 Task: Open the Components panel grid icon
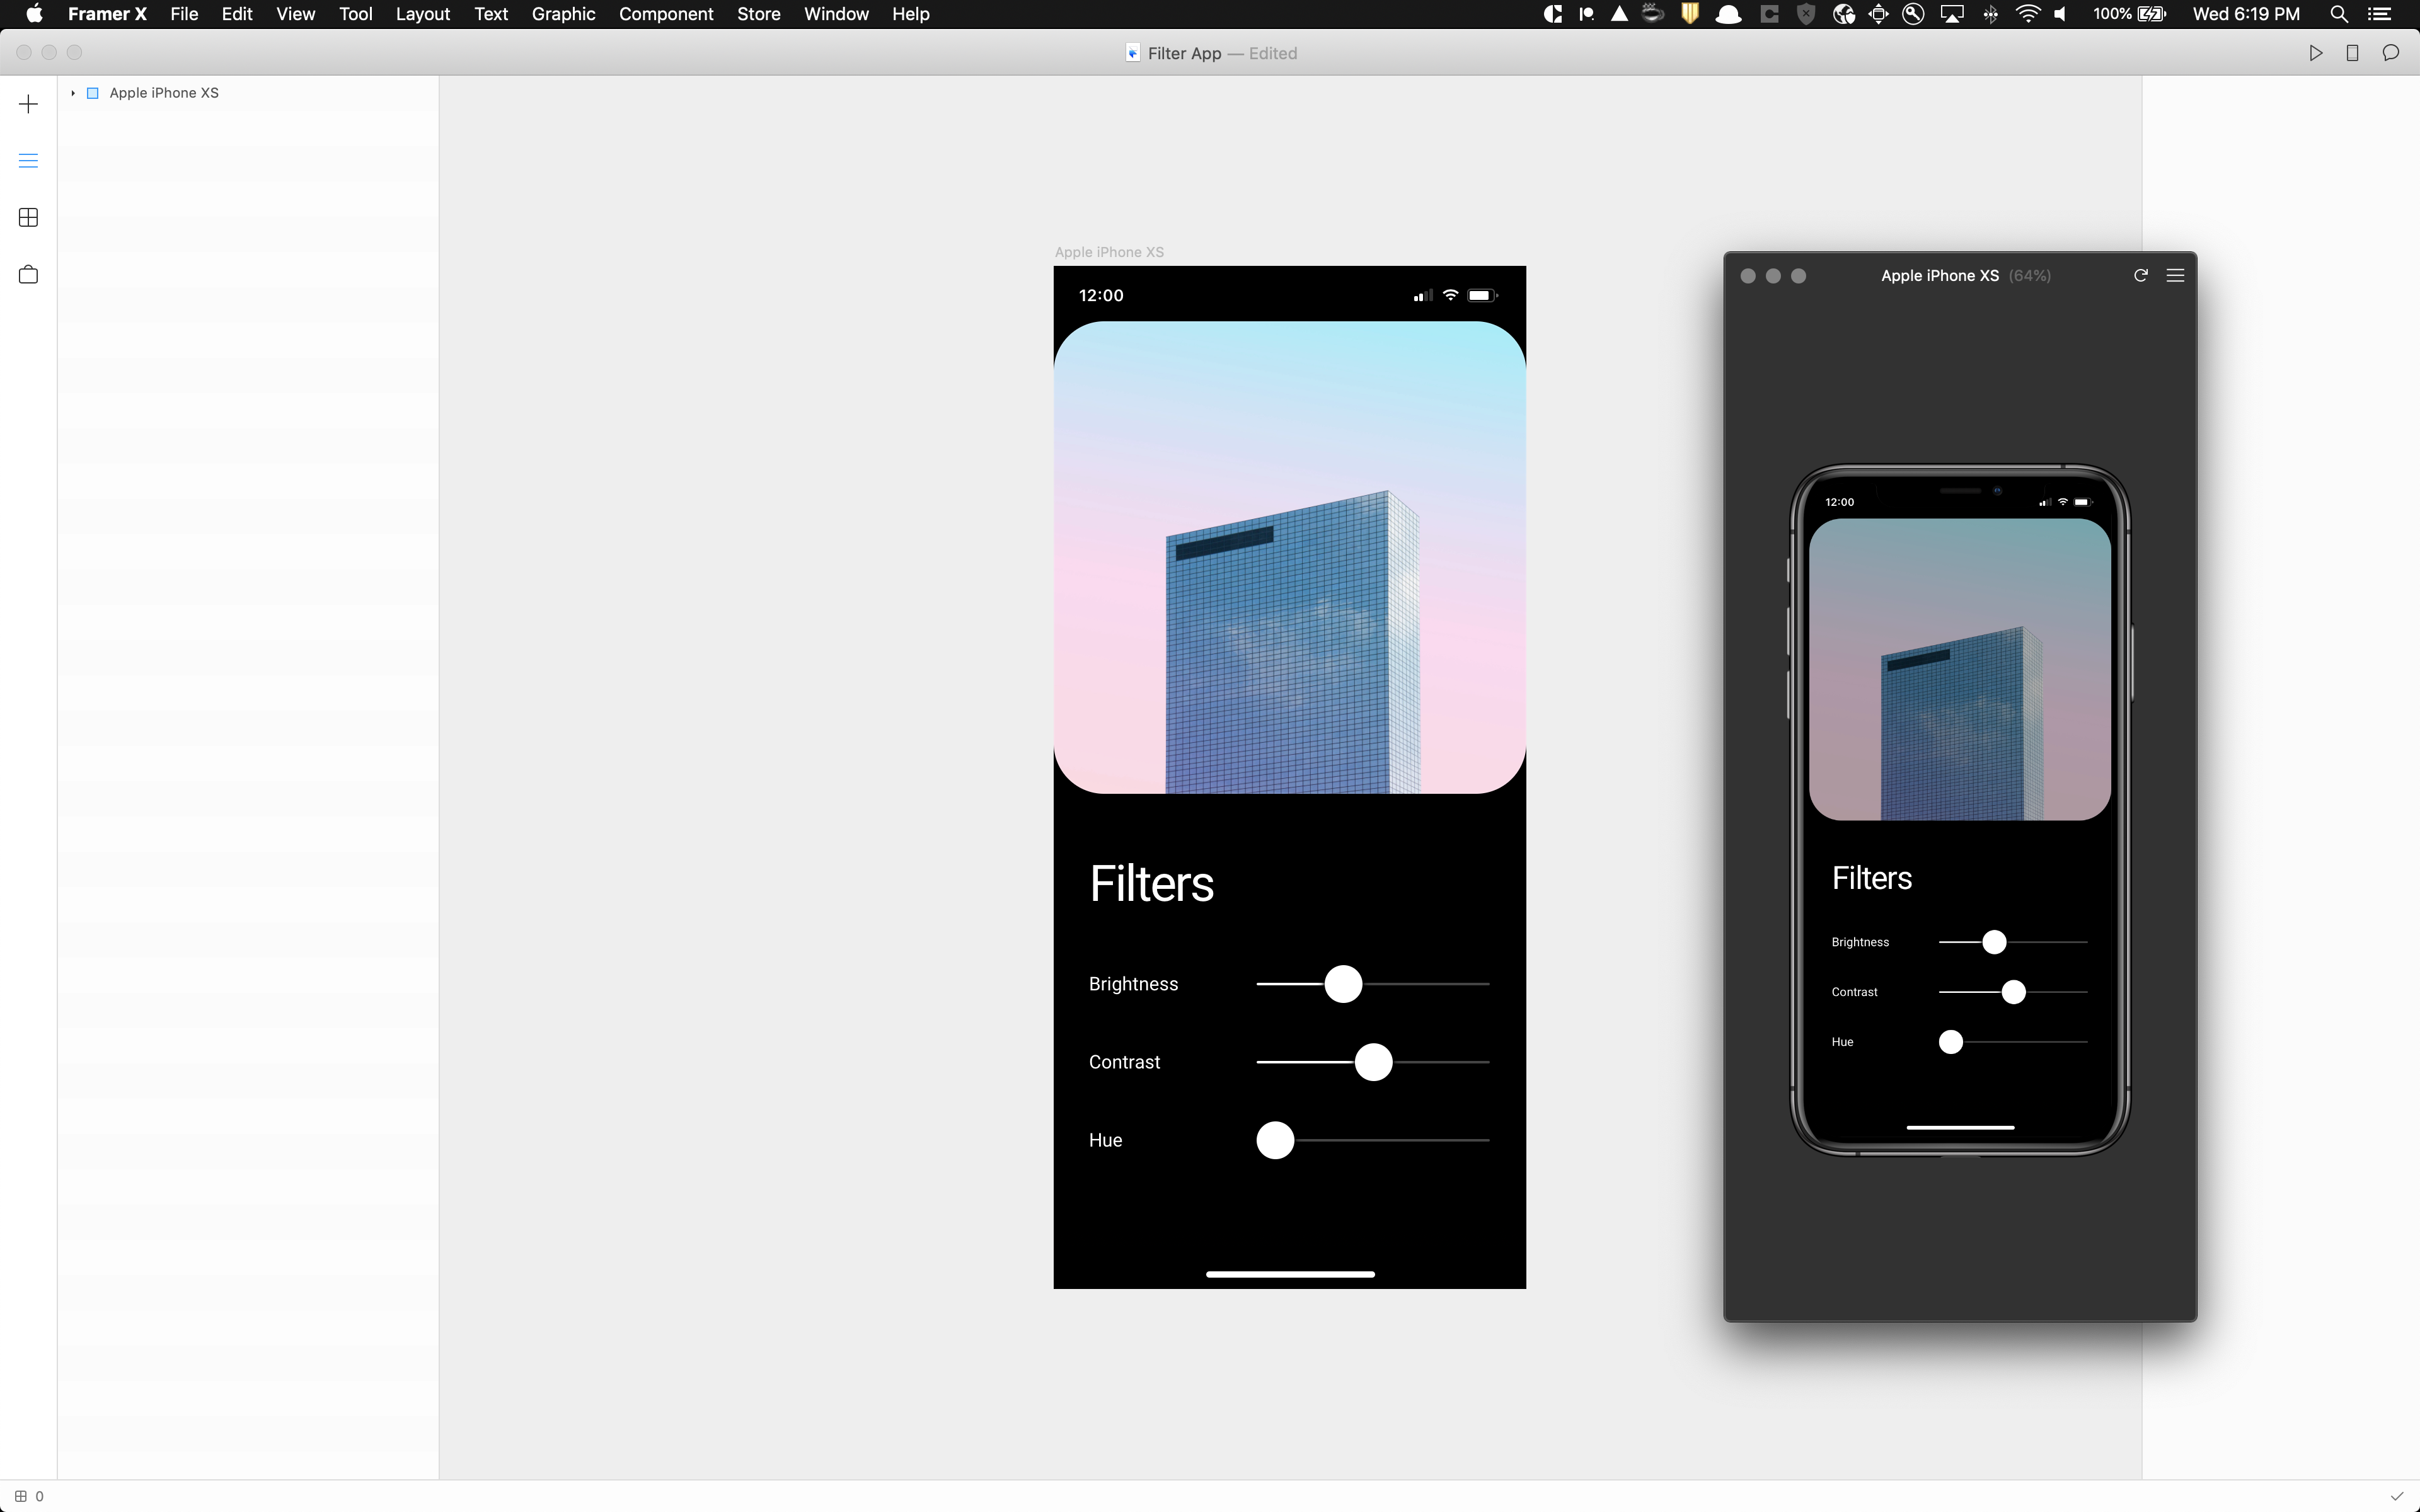point(28,218)
